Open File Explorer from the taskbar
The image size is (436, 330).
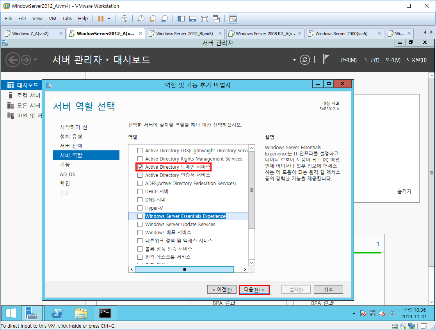81,313
